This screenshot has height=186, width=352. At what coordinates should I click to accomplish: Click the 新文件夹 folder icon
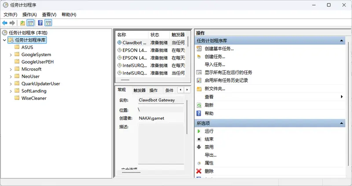point(199,89)
